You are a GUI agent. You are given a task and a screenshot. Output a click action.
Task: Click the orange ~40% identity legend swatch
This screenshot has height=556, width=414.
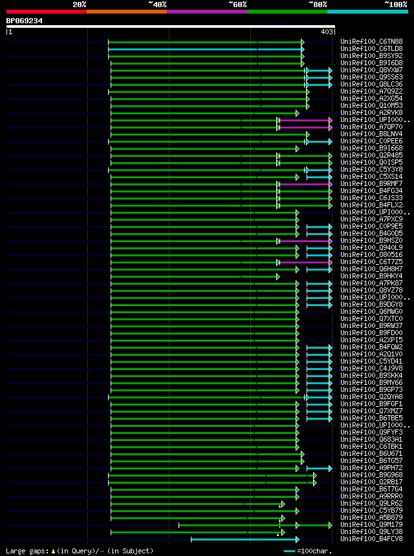pos(127,12)
